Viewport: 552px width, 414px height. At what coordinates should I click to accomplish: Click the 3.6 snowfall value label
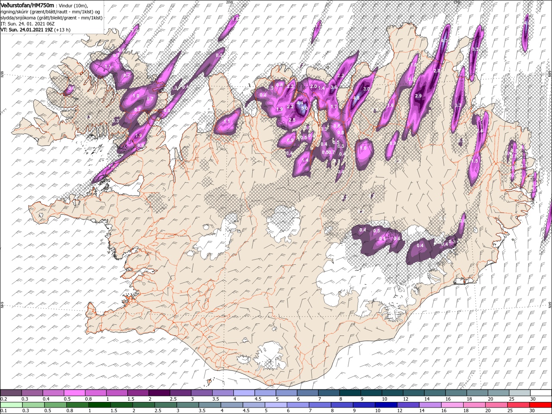coord(333,88)
